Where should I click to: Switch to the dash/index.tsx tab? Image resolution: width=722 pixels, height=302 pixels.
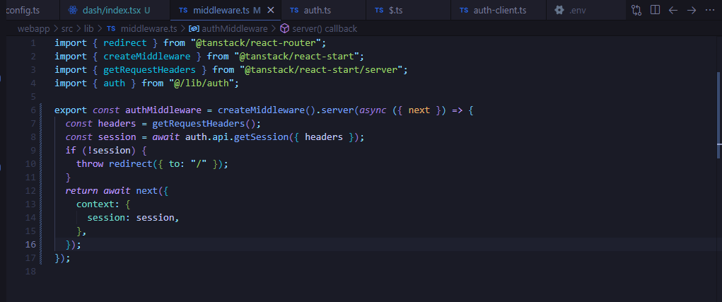click(x=115, y=10)
